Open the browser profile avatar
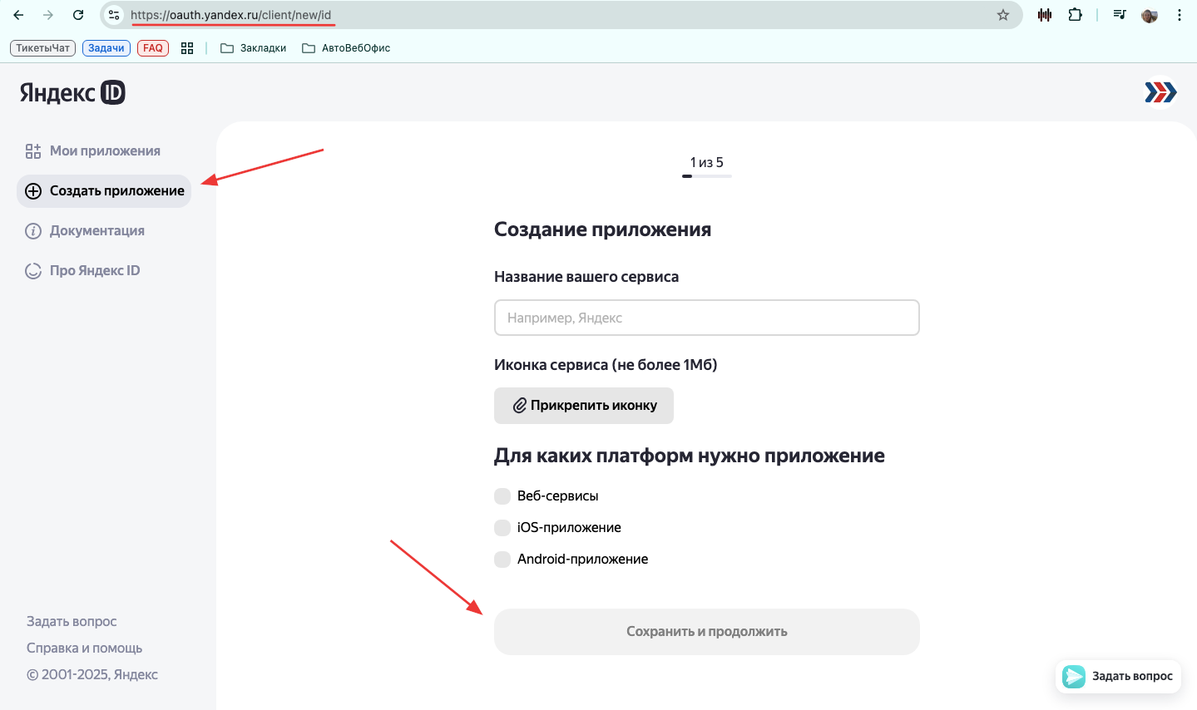Viewport: 1197px width, 710px height. click(x=1150, y=15)
